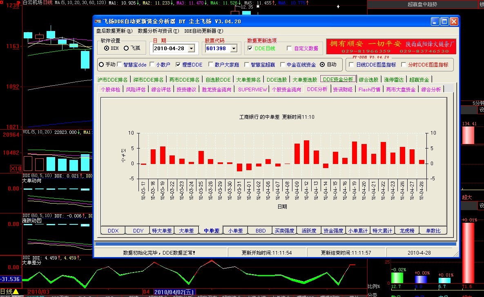The image size is (484, 297).
Task: Click into the 2010-04-28 date input field
Action: point(170,49)
